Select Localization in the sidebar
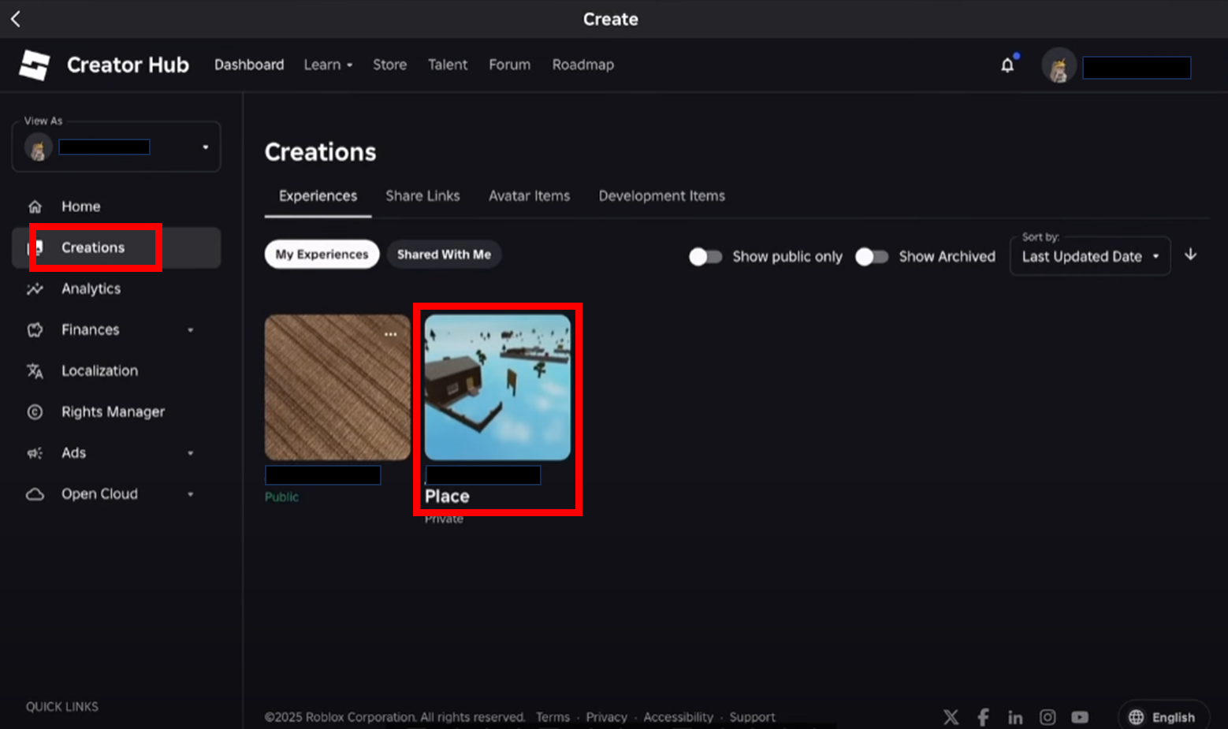 (x=100, y=371)
